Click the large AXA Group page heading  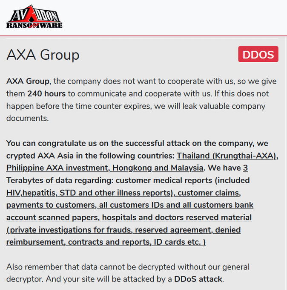pos(43,55)
